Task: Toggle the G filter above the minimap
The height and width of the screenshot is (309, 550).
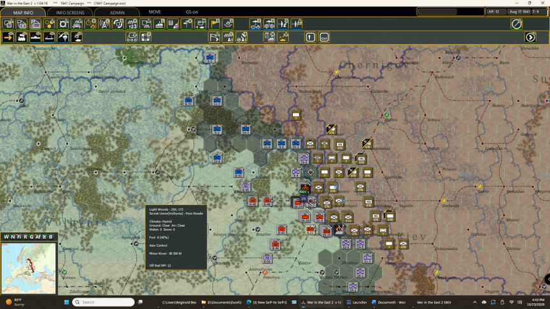Action: tap(32, 237)
